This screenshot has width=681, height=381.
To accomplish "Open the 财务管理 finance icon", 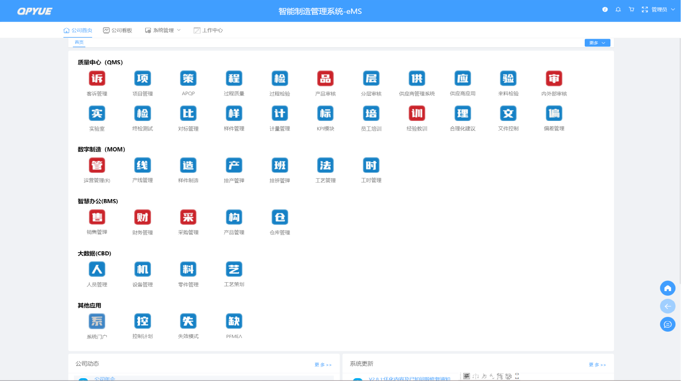I will coord(142,217).
